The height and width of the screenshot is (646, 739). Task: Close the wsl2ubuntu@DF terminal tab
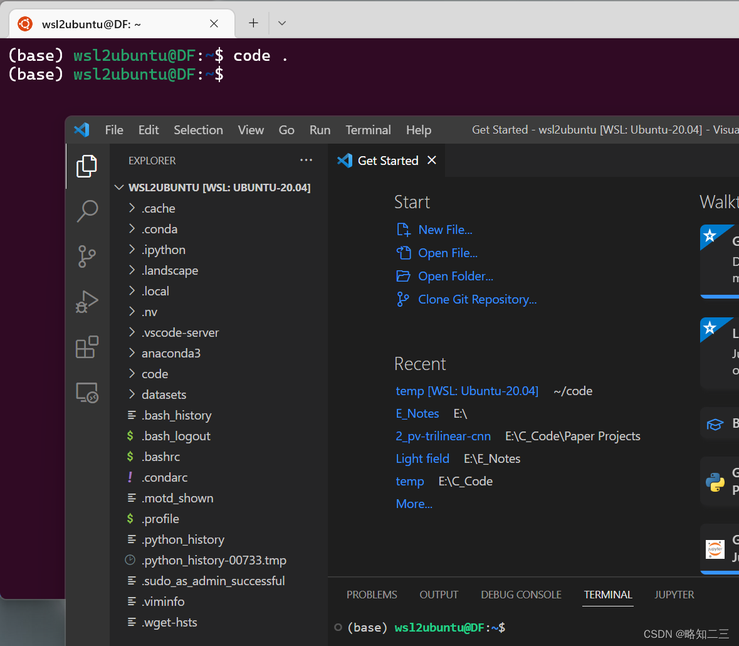coord(214,24)
